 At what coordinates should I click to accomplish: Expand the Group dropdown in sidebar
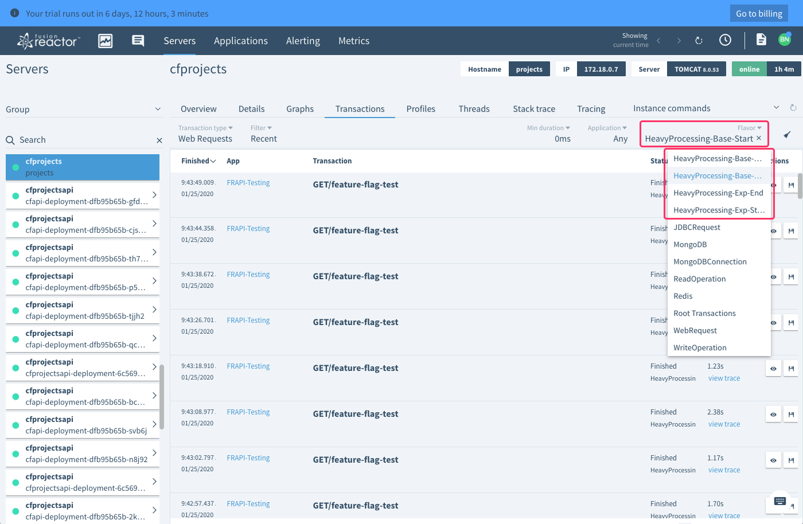(x=158, y=110)
